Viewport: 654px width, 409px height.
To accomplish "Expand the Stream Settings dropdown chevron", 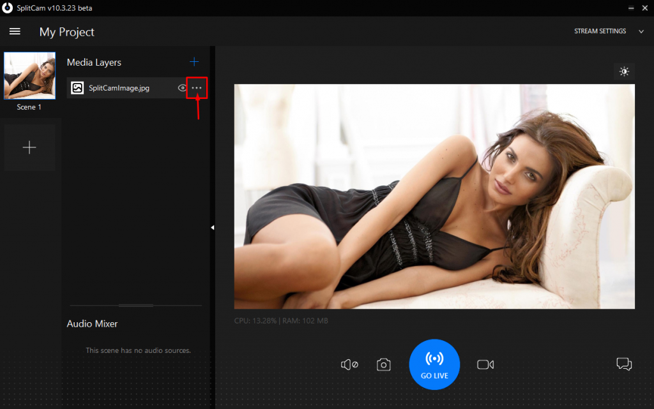I will click(641, 32).
